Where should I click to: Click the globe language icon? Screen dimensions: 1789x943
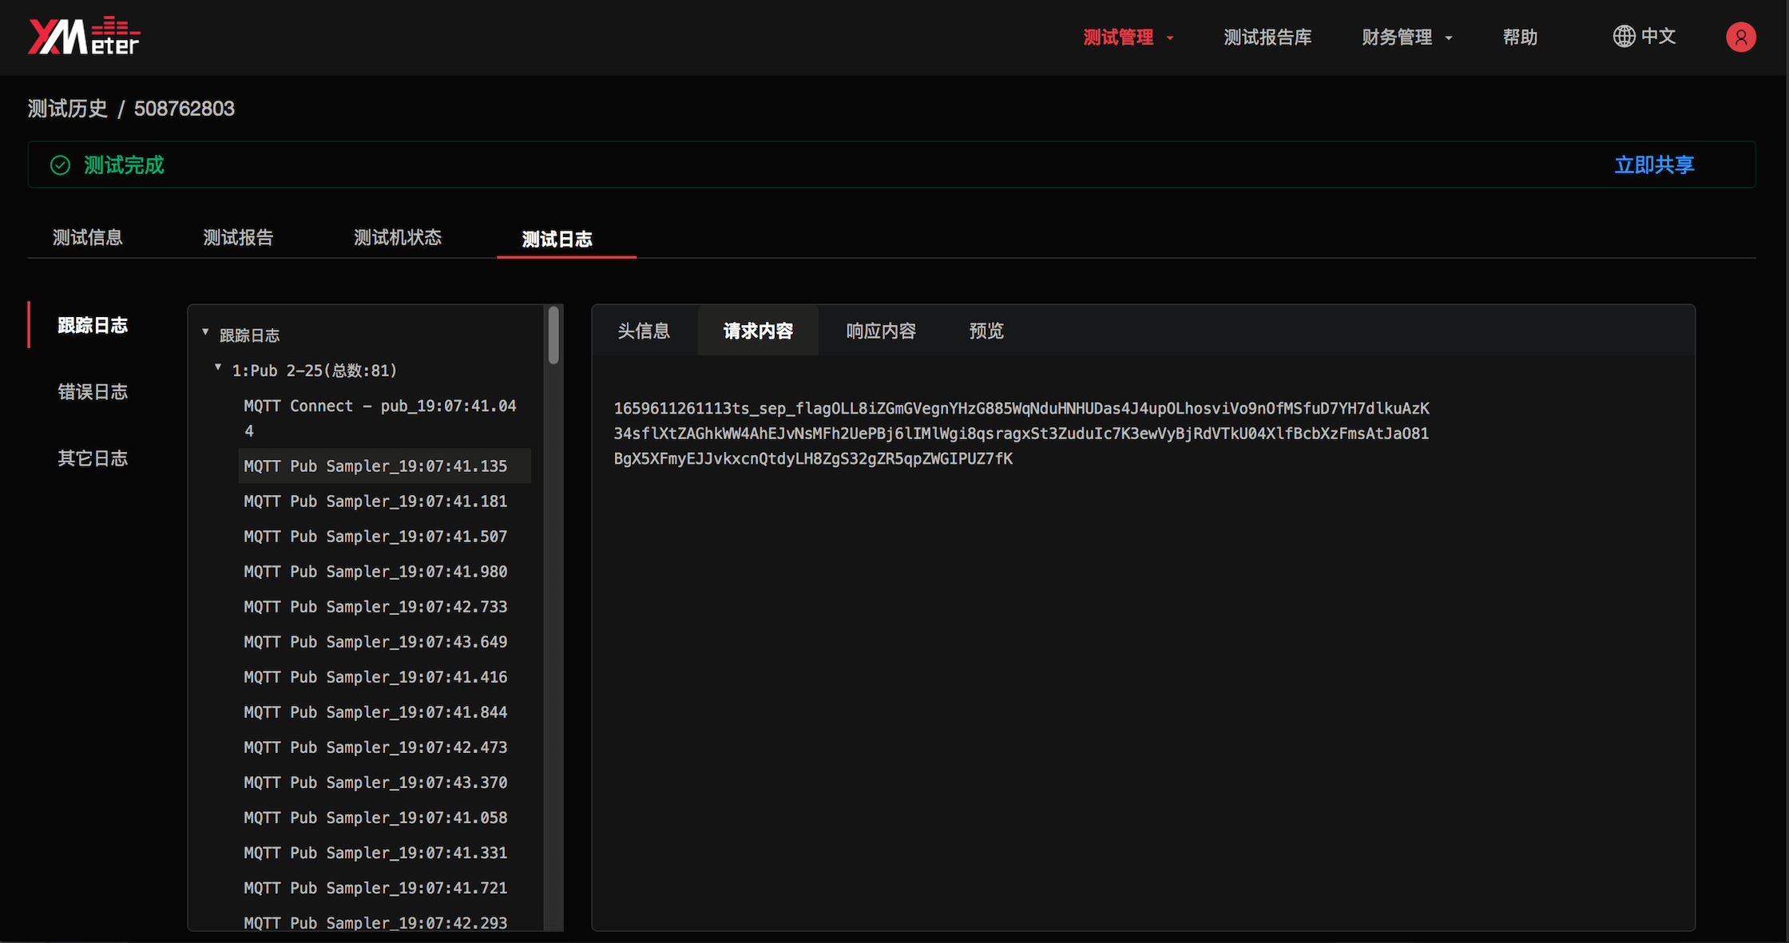1624,37
